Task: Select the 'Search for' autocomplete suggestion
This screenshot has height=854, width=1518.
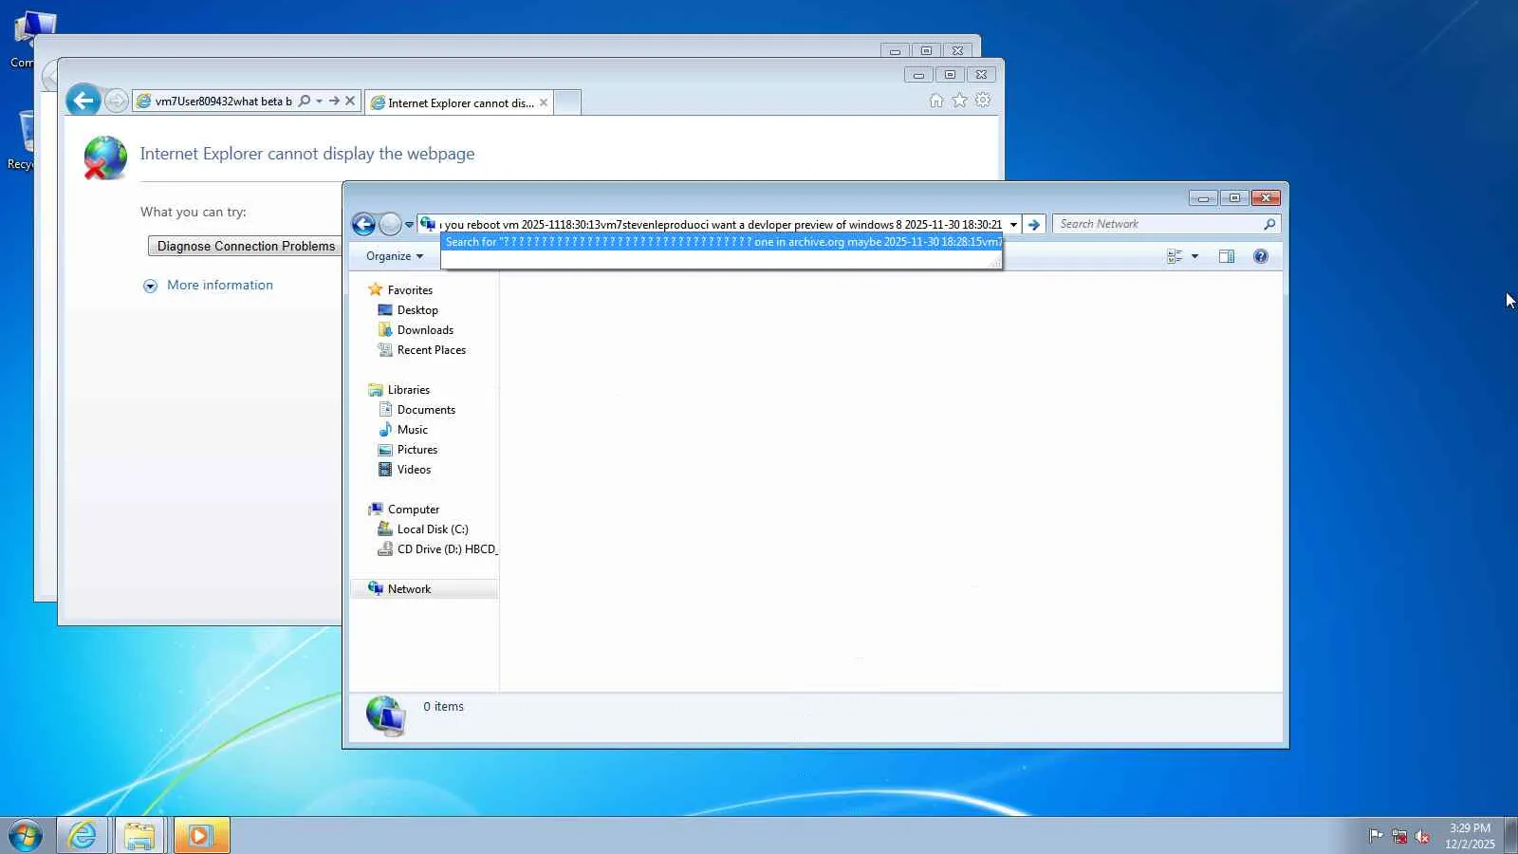Action: point(722,242)
